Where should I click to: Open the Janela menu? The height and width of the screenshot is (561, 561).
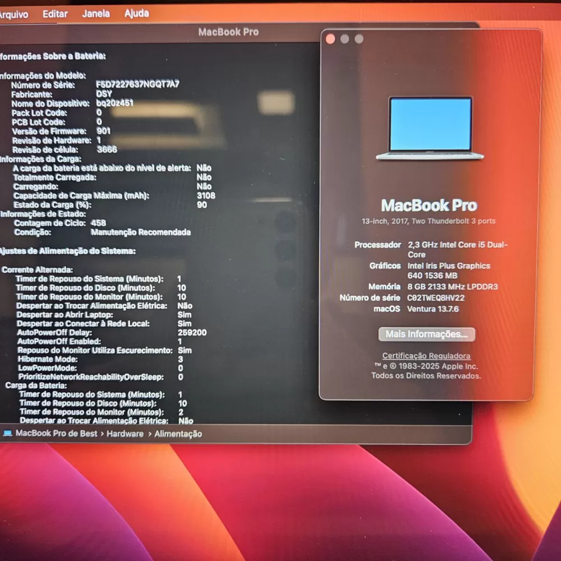(x=96, y=13)
